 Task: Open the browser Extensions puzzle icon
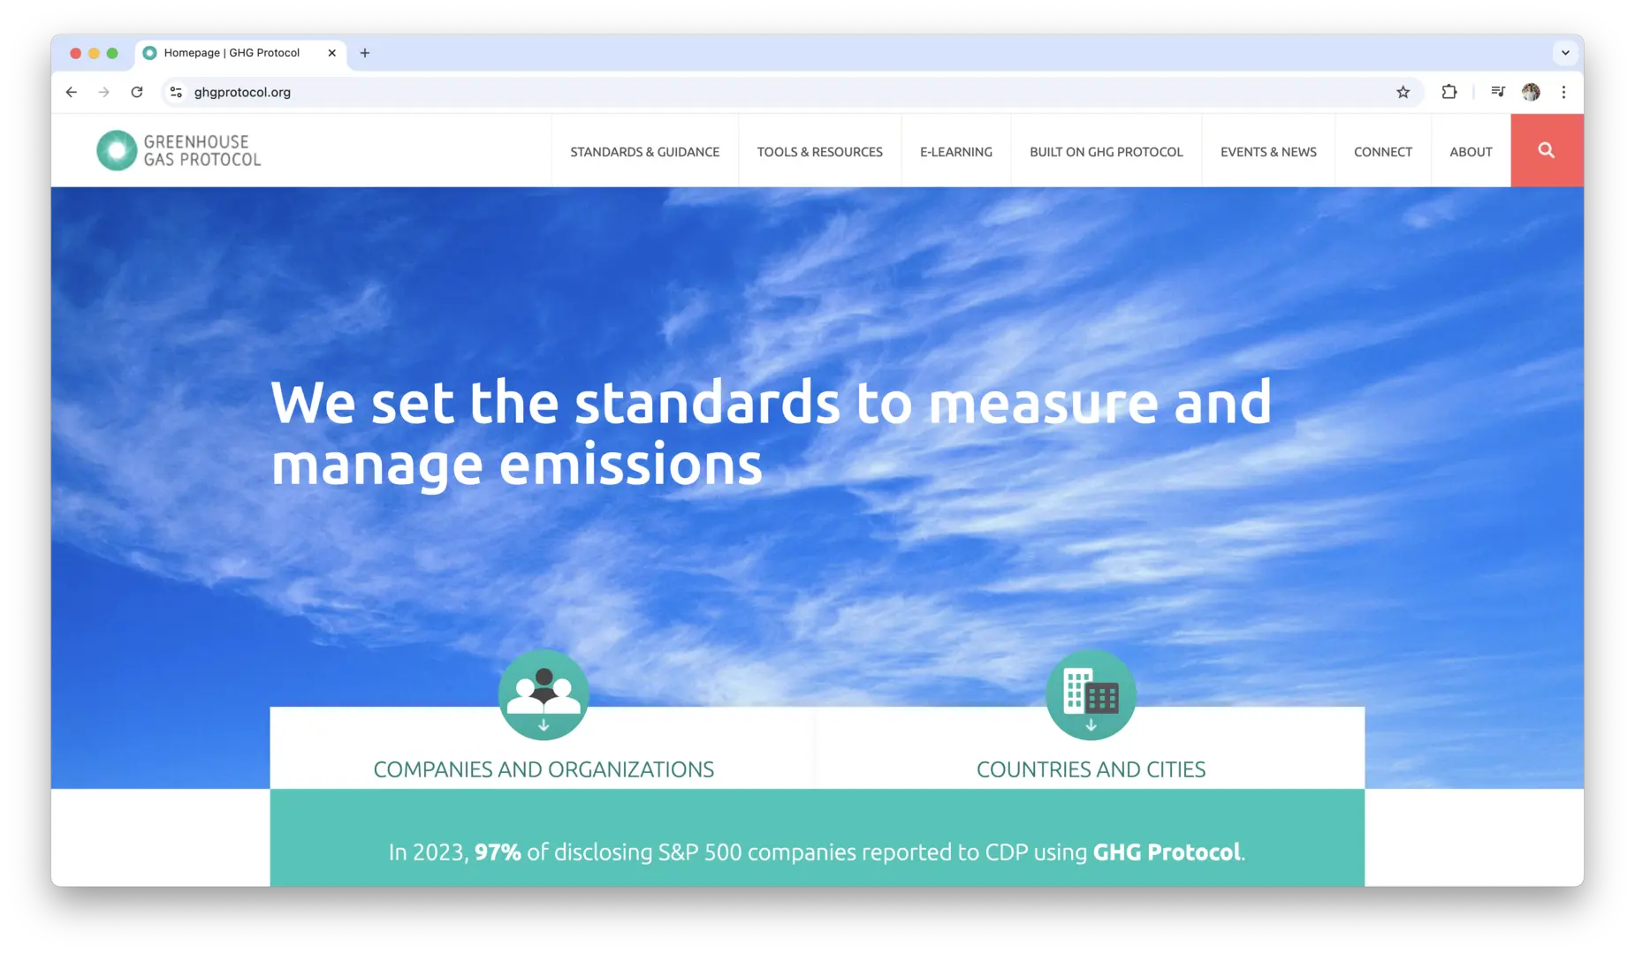tap(1449, 92)
